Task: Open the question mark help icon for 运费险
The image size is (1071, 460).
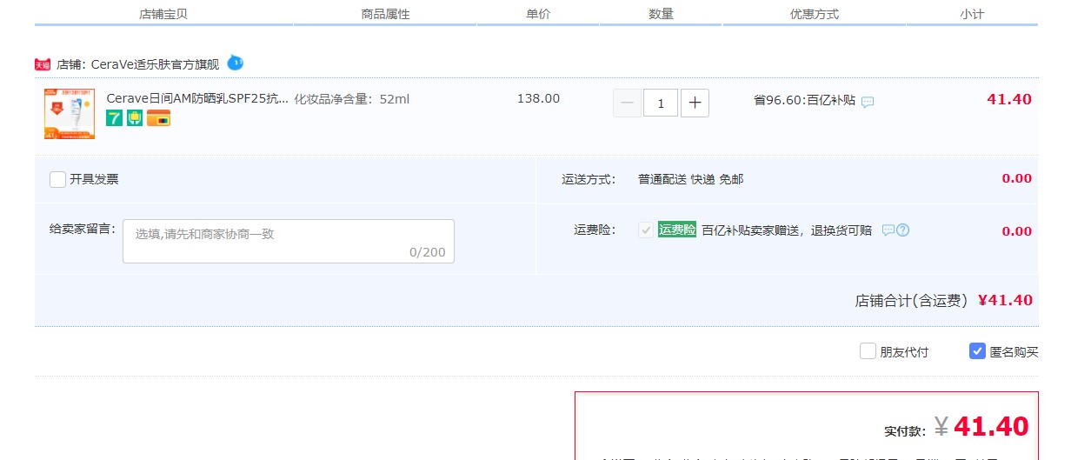Action: (x=903, y=230)
